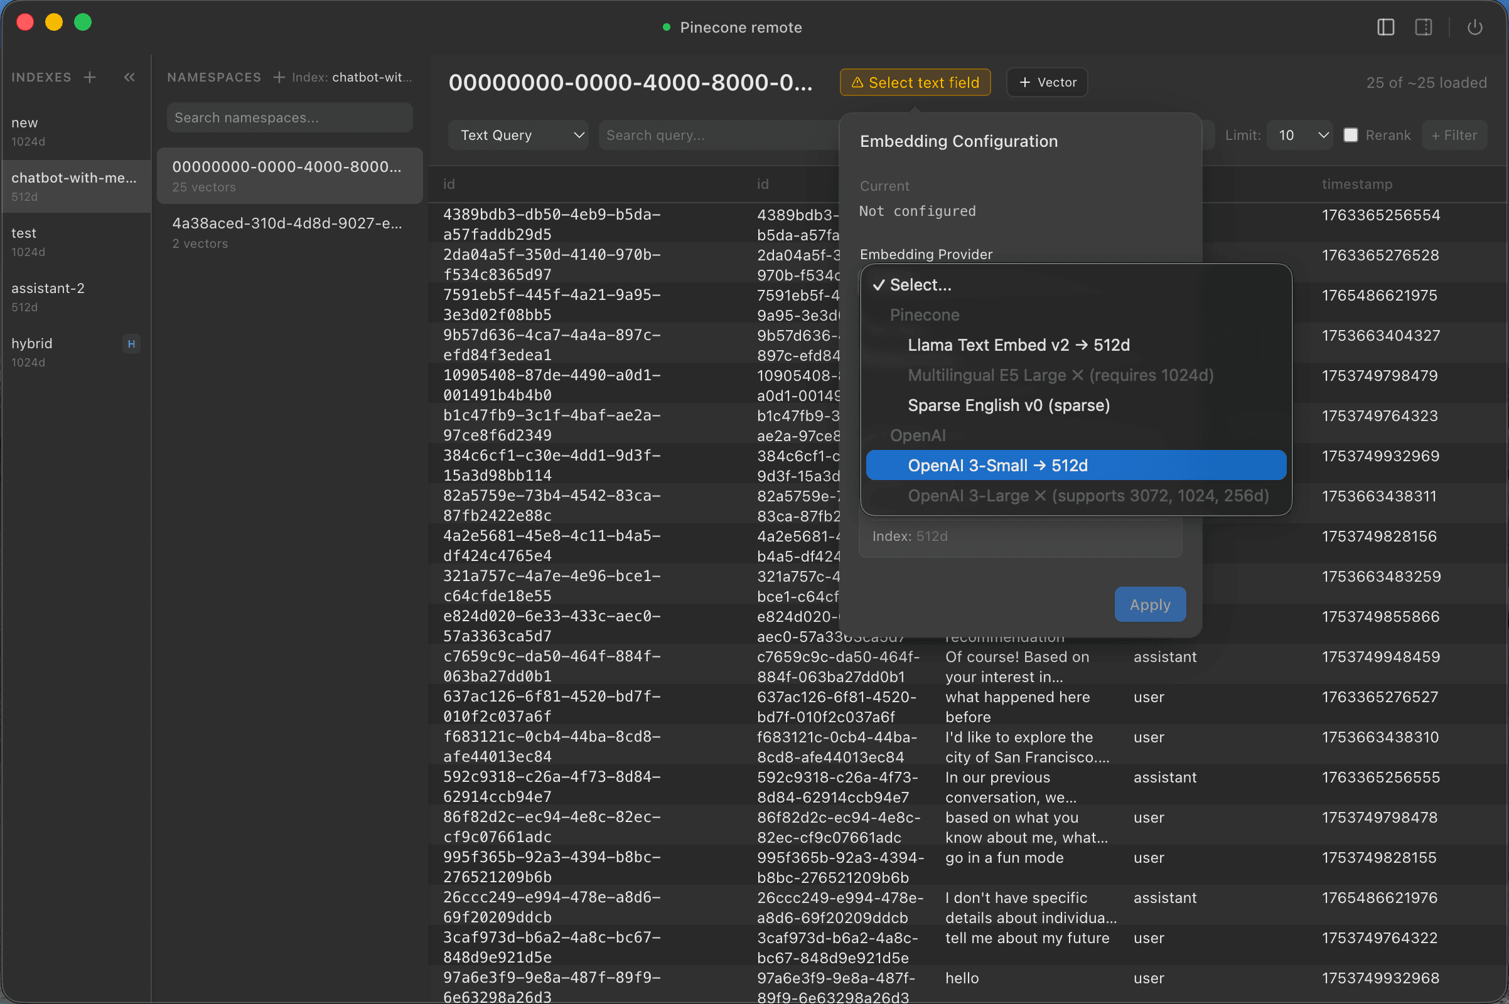Click the + Vector button
The width and height of the screenshot is (1509, 1004).
pyautogui.click(x=1046, y=83)
